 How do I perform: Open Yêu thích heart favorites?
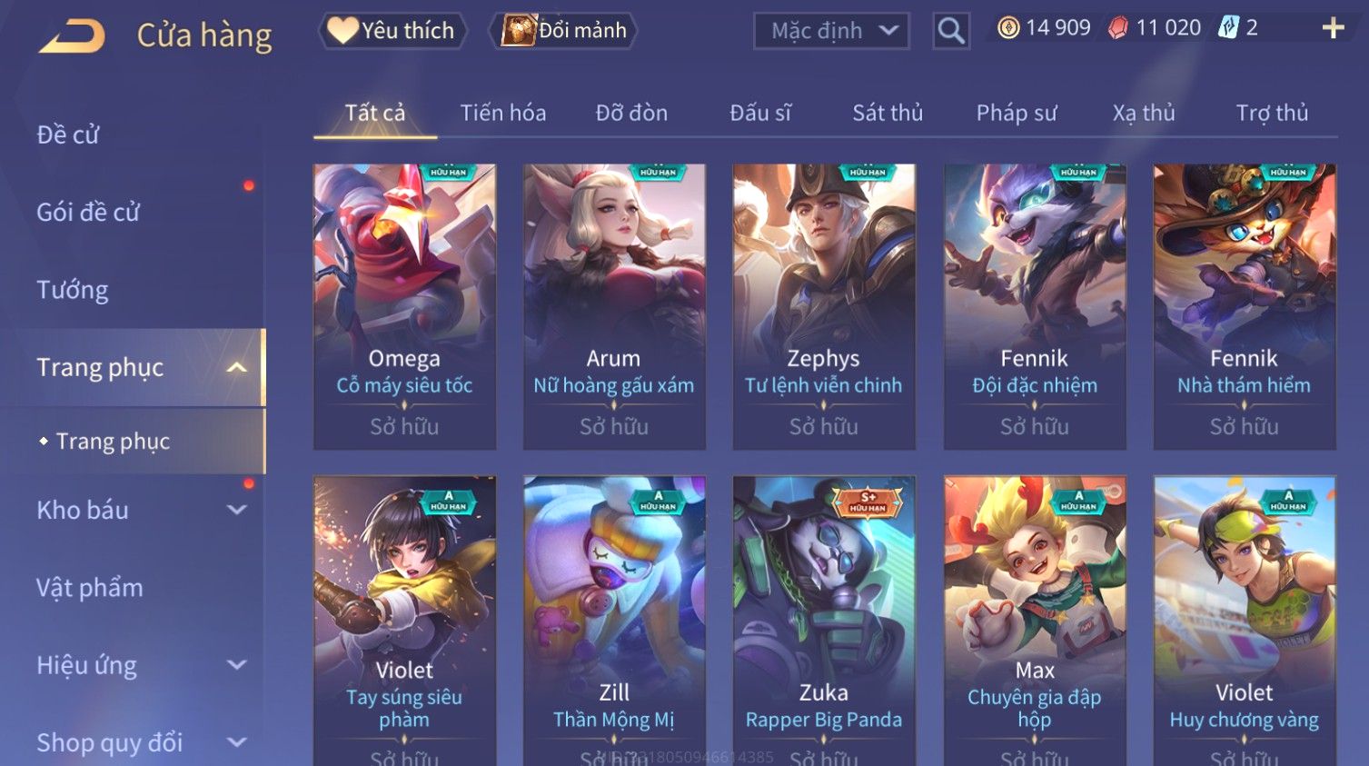392,31
